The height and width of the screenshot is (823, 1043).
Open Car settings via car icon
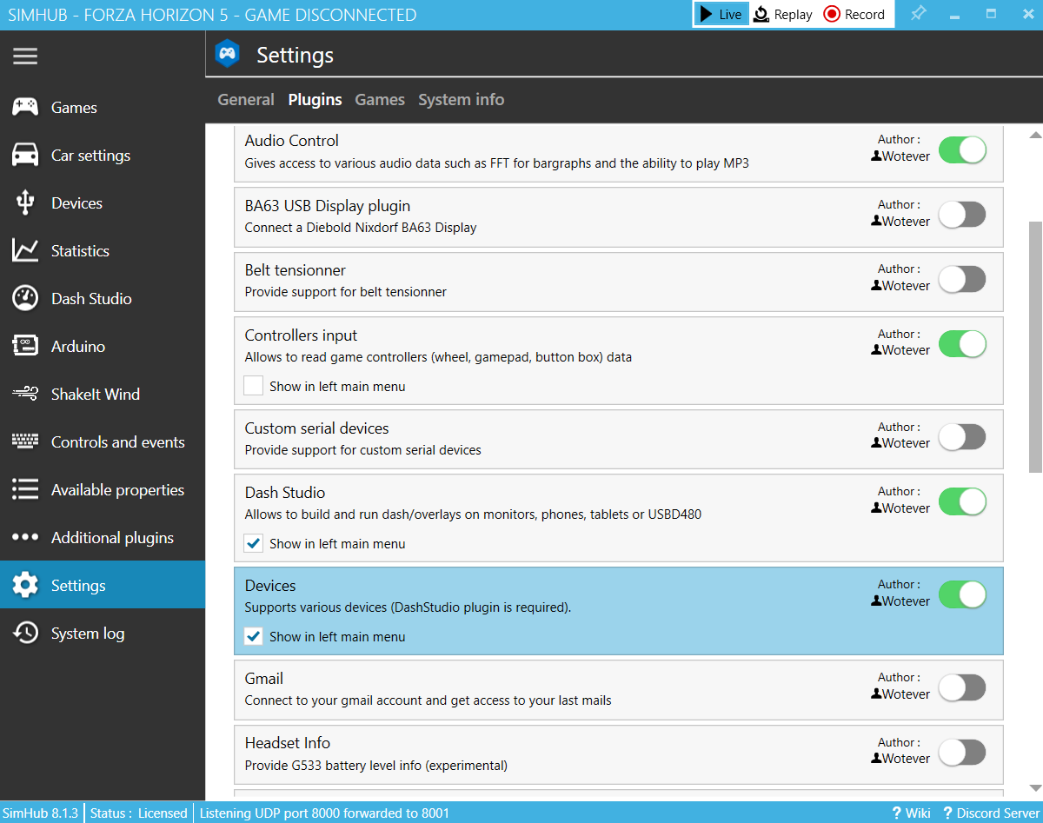[x=25, y=156]
